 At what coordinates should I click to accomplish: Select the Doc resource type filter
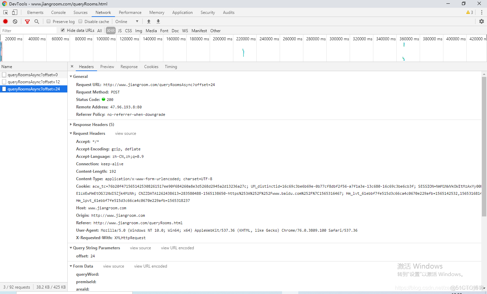[175, 30]
